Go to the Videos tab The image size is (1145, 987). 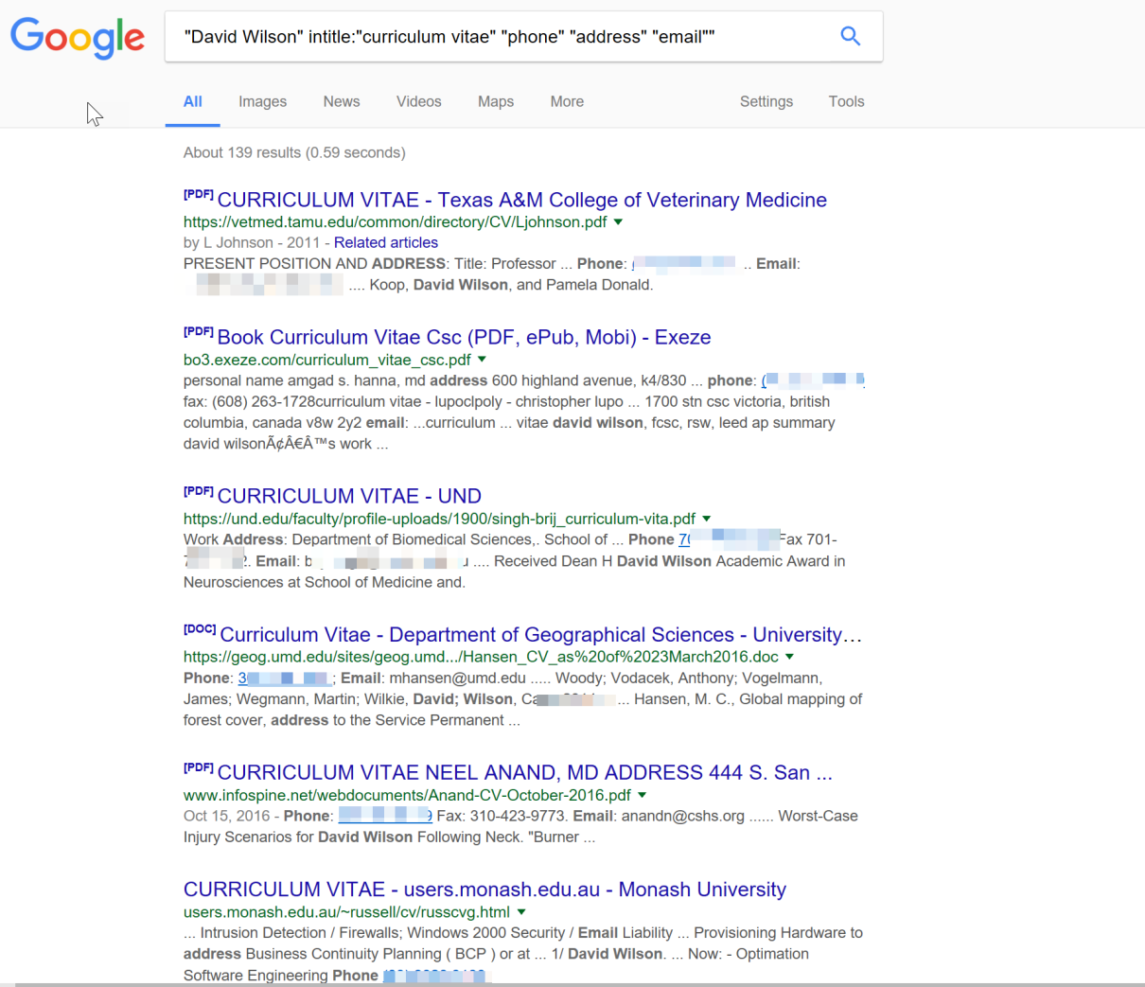(419, 101)
